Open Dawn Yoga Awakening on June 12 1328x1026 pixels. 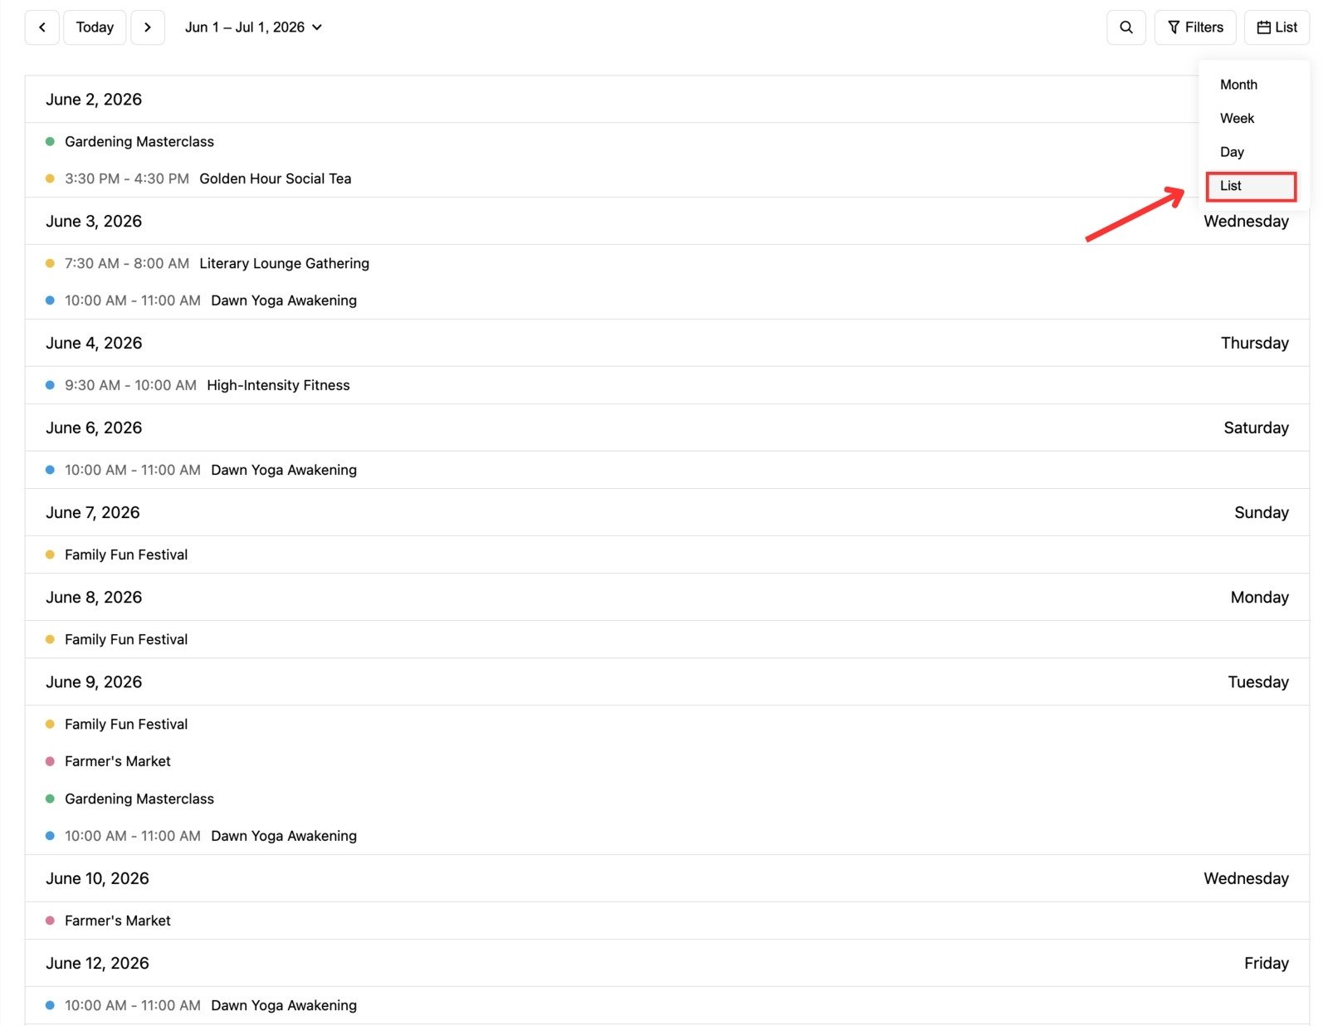[284, 1005]
